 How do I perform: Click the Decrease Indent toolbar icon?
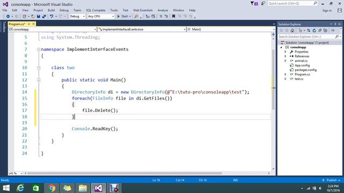click(161, 17)
